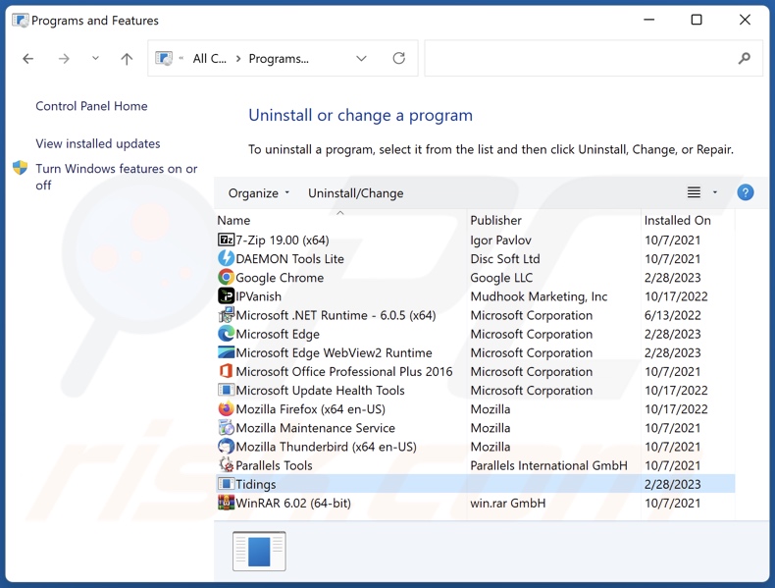This screenshot has width=775, height=588.
Task: Select 'WinRAR 6.02 (64-bit)' name
Action: click(x=293, y=503)
